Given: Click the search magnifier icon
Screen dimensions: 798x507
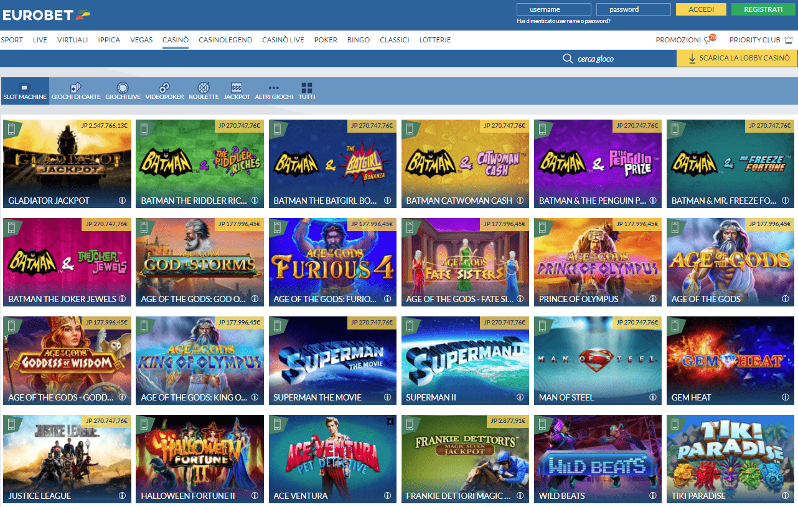Looking at the screenshot, I should (568, 59).
